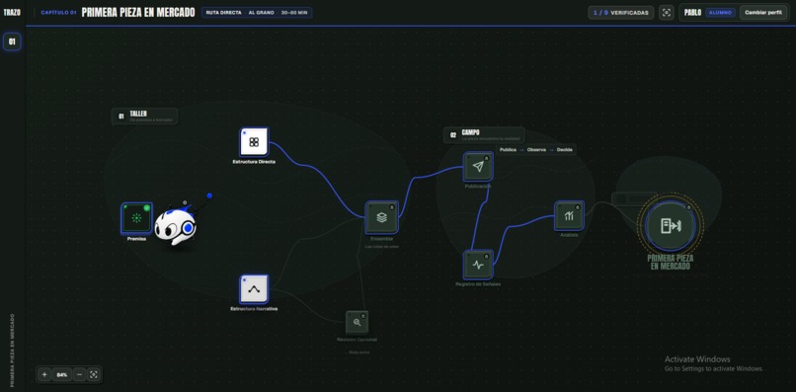This screenshot has width=796, height=392.
Task: Click the ALUMNO role badge
Action: [x=720, y=13]
